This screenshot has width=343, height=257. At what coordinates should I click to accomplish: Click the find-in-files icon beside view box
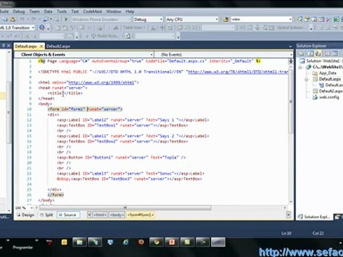tap(225, 19)
